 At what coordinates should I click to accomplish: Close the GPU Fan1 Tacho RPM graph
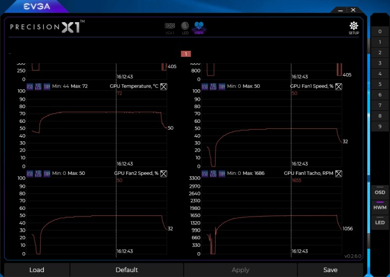coord(339,174)
